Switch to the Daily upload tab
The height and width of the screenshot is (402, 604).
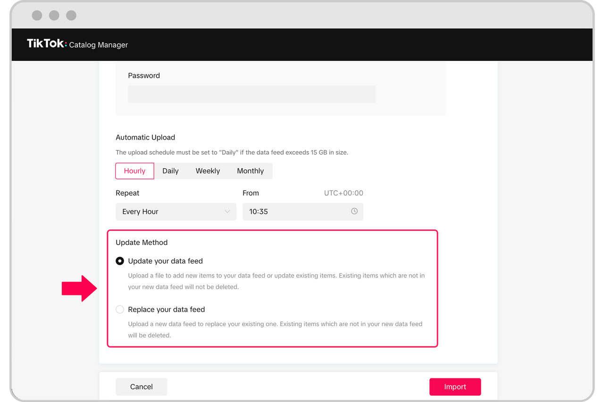click(170, 171)
